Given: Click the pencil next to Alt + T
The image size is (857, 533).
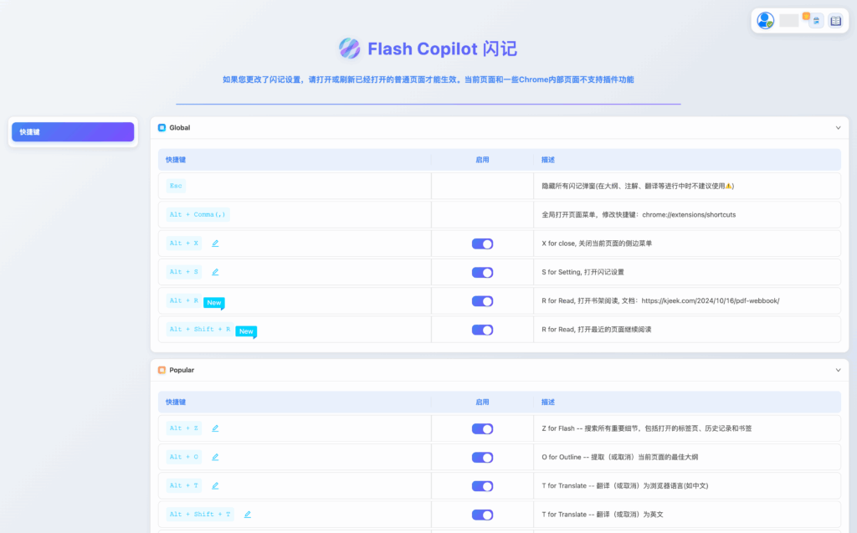Looking at the screenshot, I should (215, 485).
